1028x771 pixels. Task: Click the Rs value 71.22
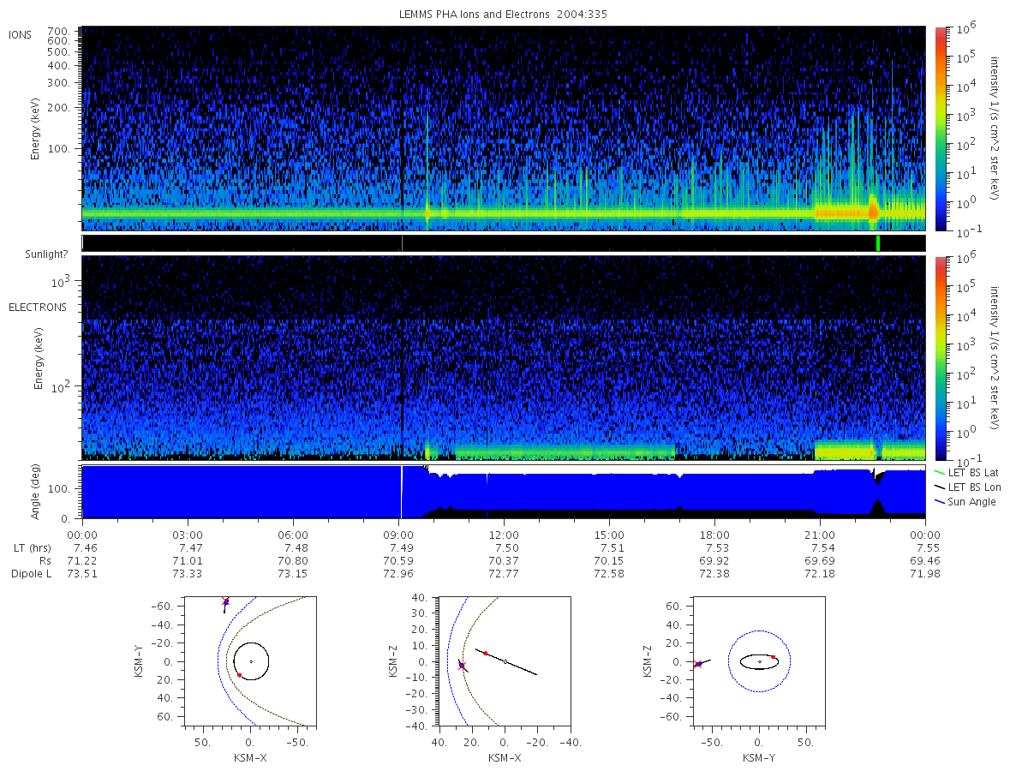tap(82, 560)
